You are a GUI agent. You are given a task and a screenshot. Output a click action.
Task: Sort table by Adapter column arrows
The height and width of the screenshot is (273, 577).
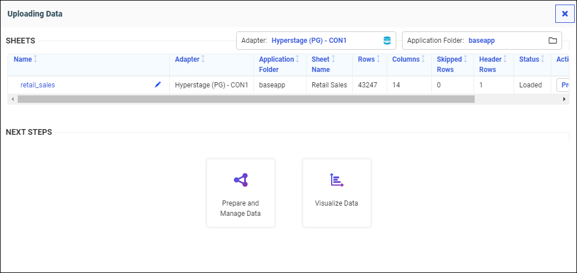point(203,59)
